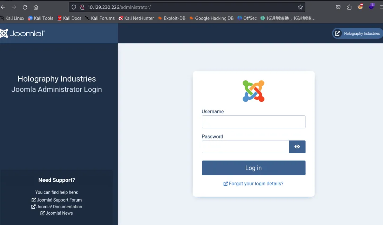Focus the Password input field
The width and height of the screenshot is (383, 225).
pyautogui.click(x=245, y=147)
